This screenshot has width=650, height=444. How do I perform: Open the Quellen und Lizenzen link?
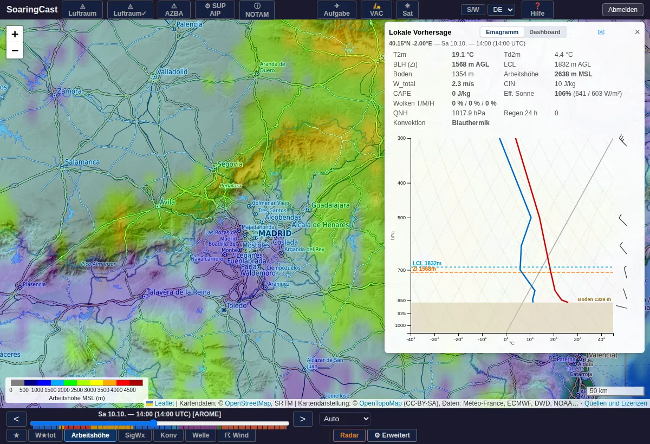[x=616, y=403]
